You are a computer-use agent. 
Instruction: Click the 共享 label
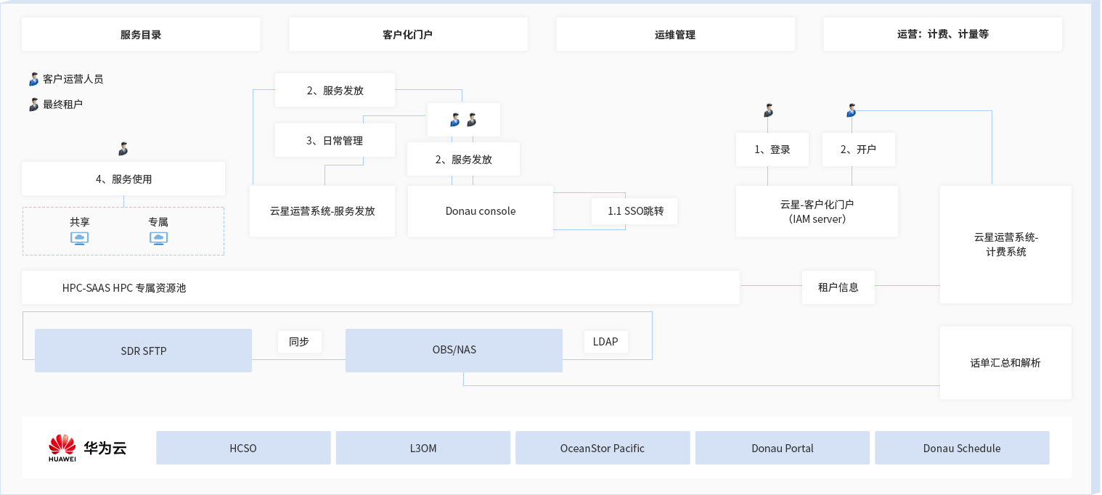coord(80,222)
